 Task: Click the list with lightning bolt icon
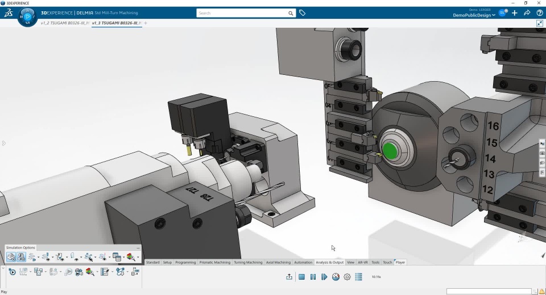(105, 272)
